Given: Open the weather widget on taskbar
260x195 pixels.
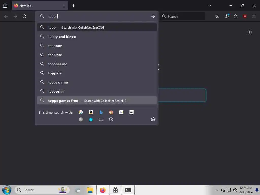Looking at the screenshot, I should (78, 190).
